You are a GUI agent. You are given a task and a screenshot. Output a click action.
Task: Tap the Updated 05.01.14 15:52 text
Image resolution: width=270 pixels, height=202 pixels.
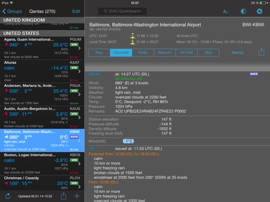tap(35, 196)
